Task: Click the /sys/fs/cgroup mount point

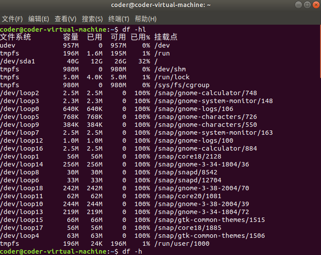Action: click(182, 85)
